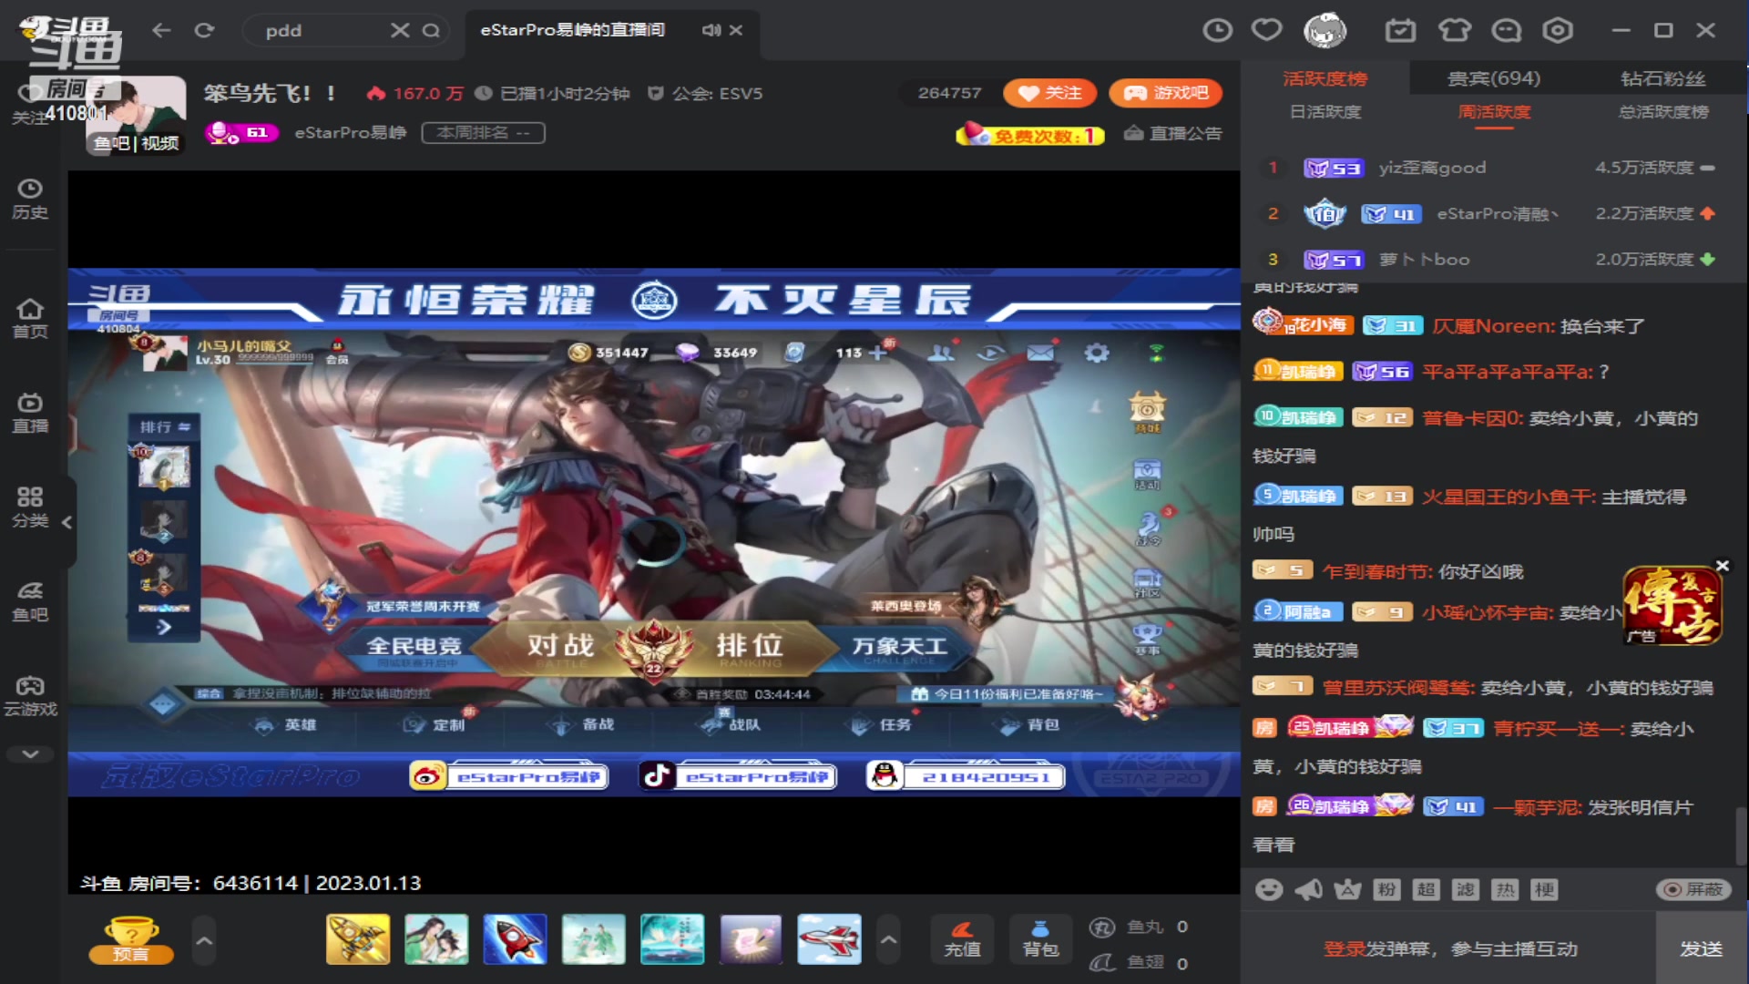Open 分类 categories in the sidebar
The image size is (1749, 984).
coord(30,507)
